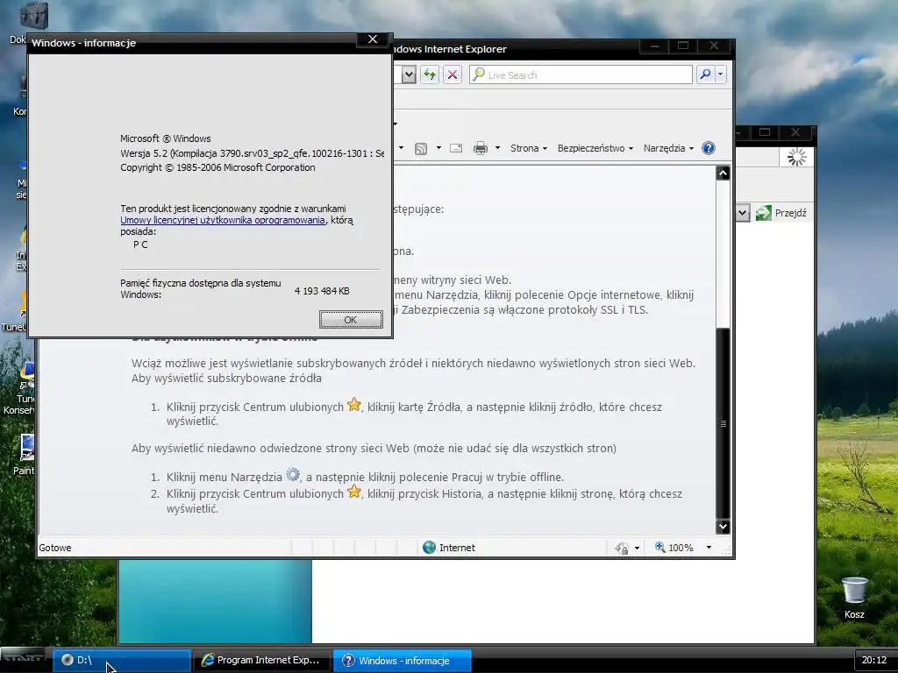
Task: Expand the Print options dropdown arrow
Action: (498, 148)
